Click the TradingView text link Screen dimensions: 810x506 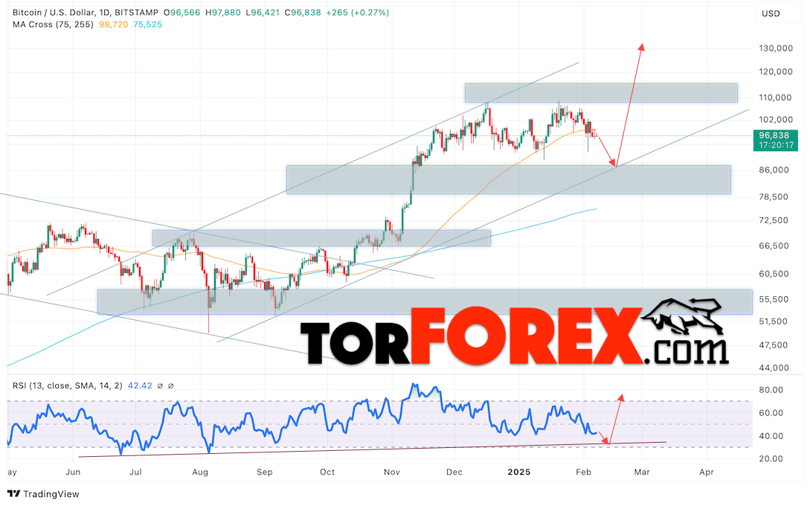[x=51, y=494]
